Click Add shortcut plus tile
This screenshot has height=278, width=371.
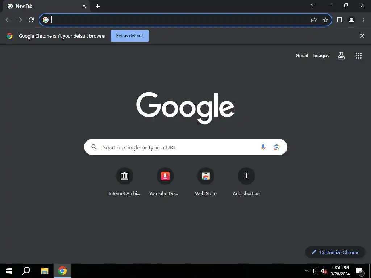[246, 182]
